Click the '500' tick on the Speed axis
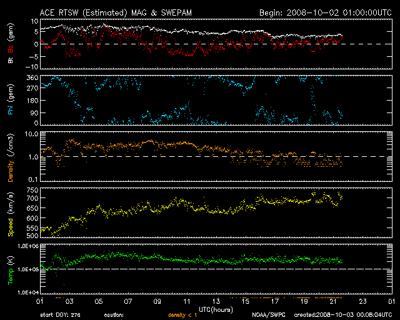400x320 pixels. [32, 236]
